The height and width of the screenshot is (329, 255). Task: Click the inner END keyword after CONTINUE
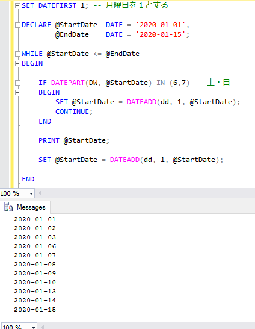pos(45,121)
